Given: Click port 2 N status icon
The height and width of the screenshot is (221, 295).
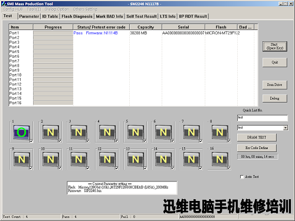Looking at the screenshot, I should point(51,132).
